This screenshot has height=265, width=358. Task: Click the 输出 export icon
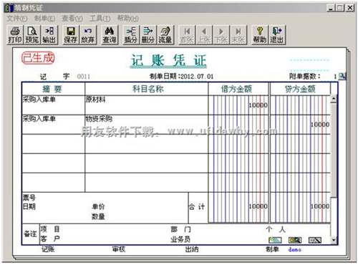point(49,35)
